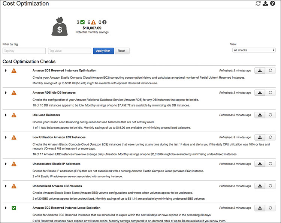The height and width of the screenshot is (223, 281).
Task: Click the refresh all checks icon at top
Action: pyautogui.click(x=258, y=3)
